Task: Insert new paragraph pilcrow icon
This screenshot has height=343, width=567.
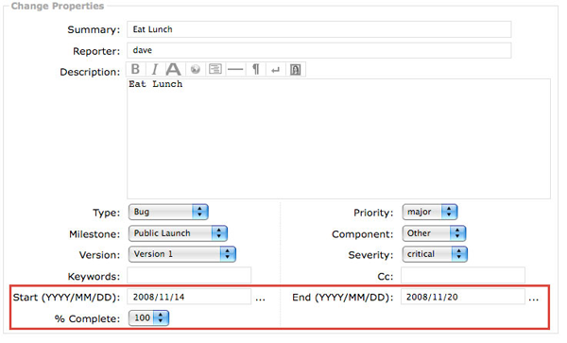Action: (x=256, y=69)
